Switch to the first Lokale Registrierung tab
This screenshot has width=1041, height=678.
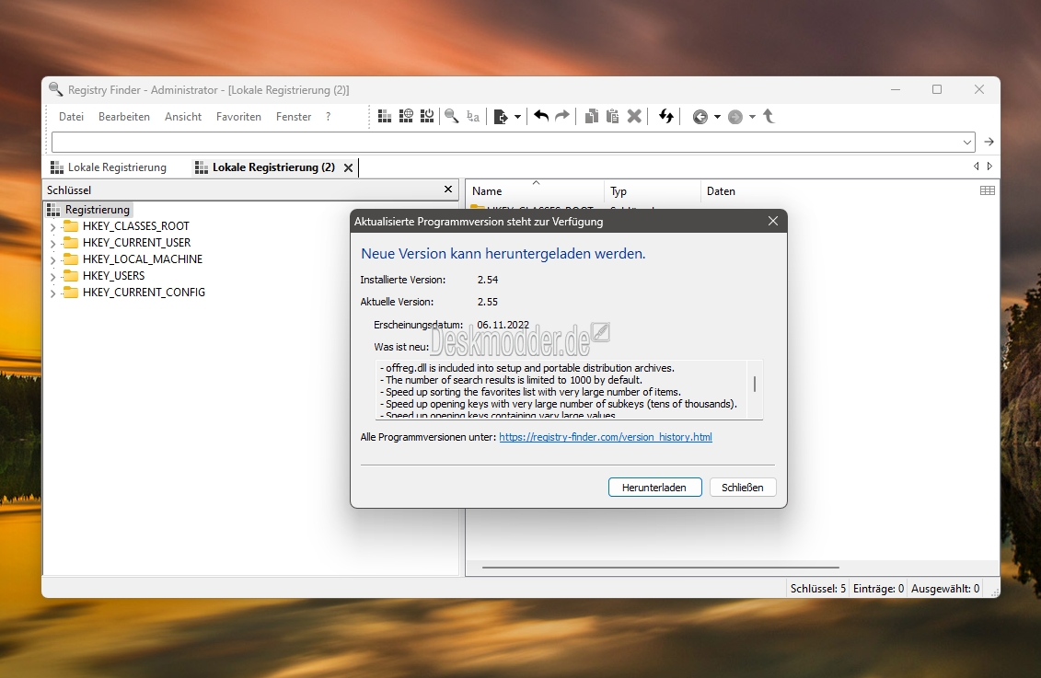tap(109, 167)
